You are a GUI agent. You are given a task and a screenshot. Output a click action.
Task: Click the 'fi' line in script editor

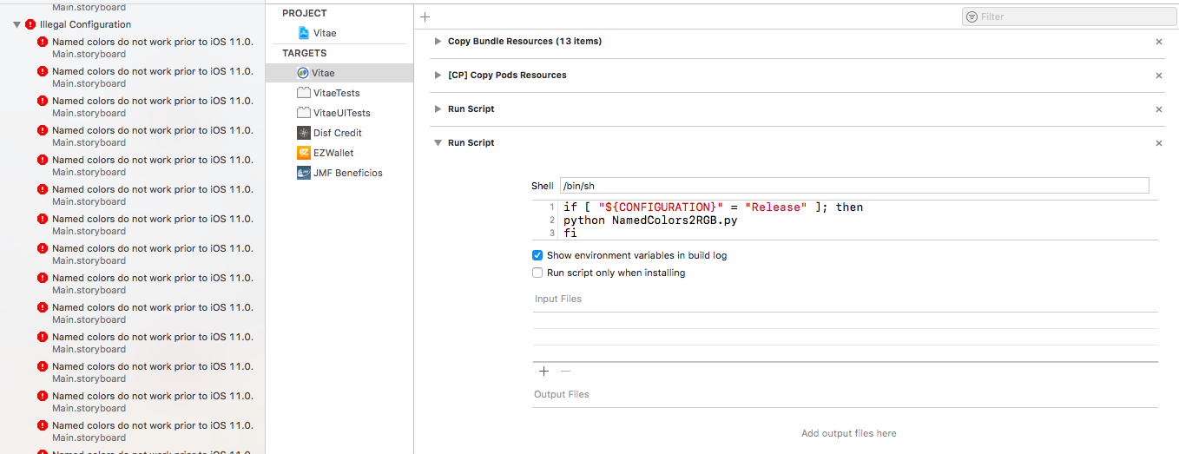tap(570, 234)
